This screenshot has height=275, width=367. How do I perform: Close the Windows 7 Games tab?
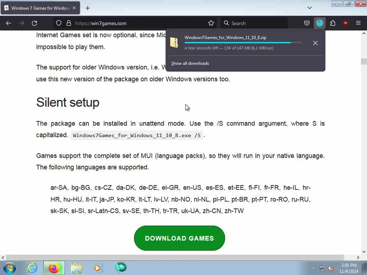click(x=74, y=8)
